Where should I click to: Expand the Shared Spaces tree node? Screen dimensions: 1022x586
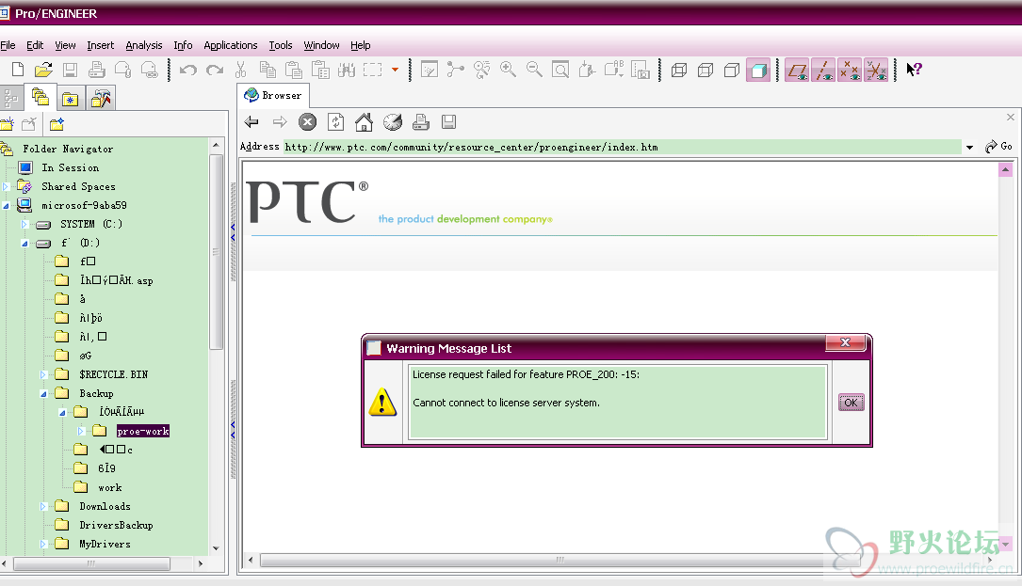pos(6,187)
